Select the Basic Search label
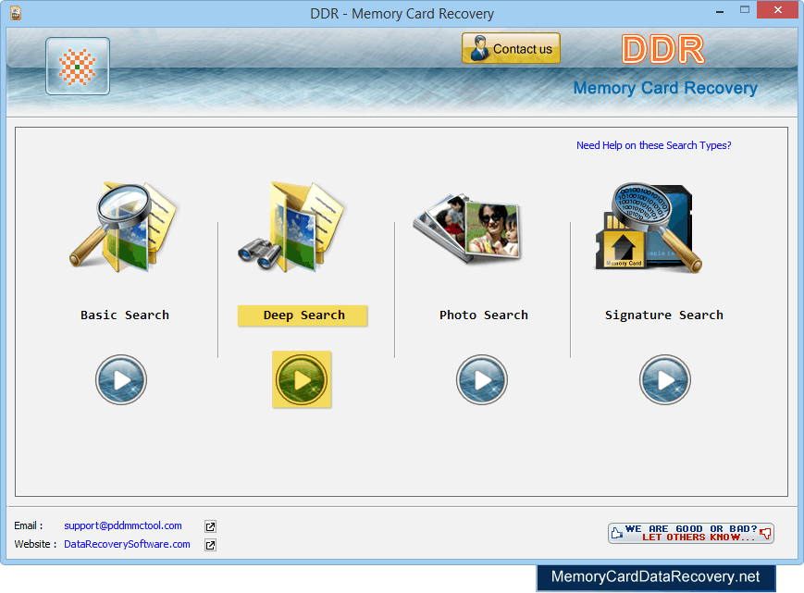The width and height of the screenshot is (804, 593). (x=125, y=315)
